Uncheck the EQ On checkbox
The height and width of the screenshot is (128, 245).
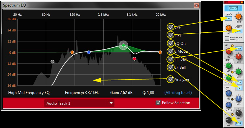171,43
